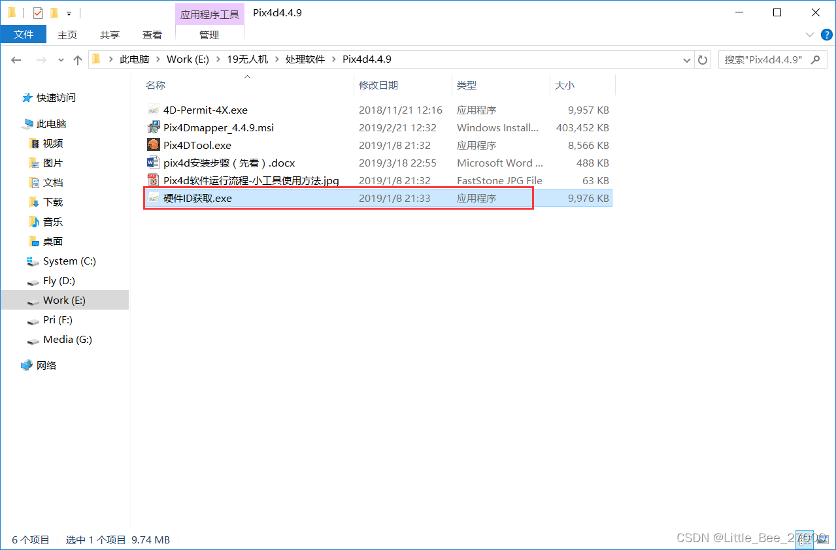Image resolution: width=836 pixels, height=550 pixels.
Task: Click the 硬件ID获取.exe file icon
Action: pos(154,198)
